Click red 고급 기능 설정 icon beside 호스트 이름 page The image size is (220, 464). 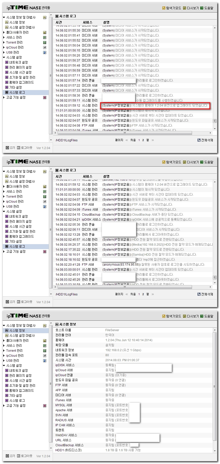(x=45, y=405)
